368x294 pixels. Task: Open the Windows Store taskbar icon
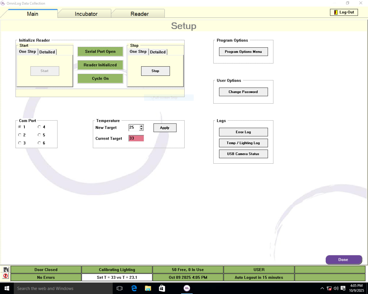pyautogui.click(x=162, y=288)
